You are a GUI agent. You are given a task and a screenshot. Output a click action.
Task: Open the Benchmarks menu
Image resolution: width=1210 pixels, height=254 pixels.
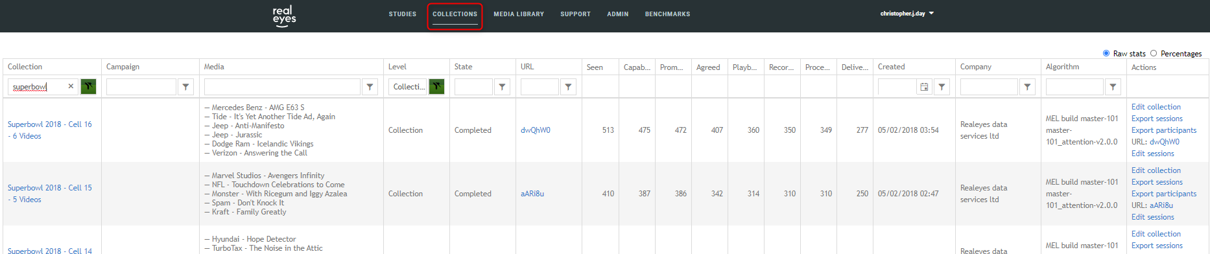coord(667,14)
